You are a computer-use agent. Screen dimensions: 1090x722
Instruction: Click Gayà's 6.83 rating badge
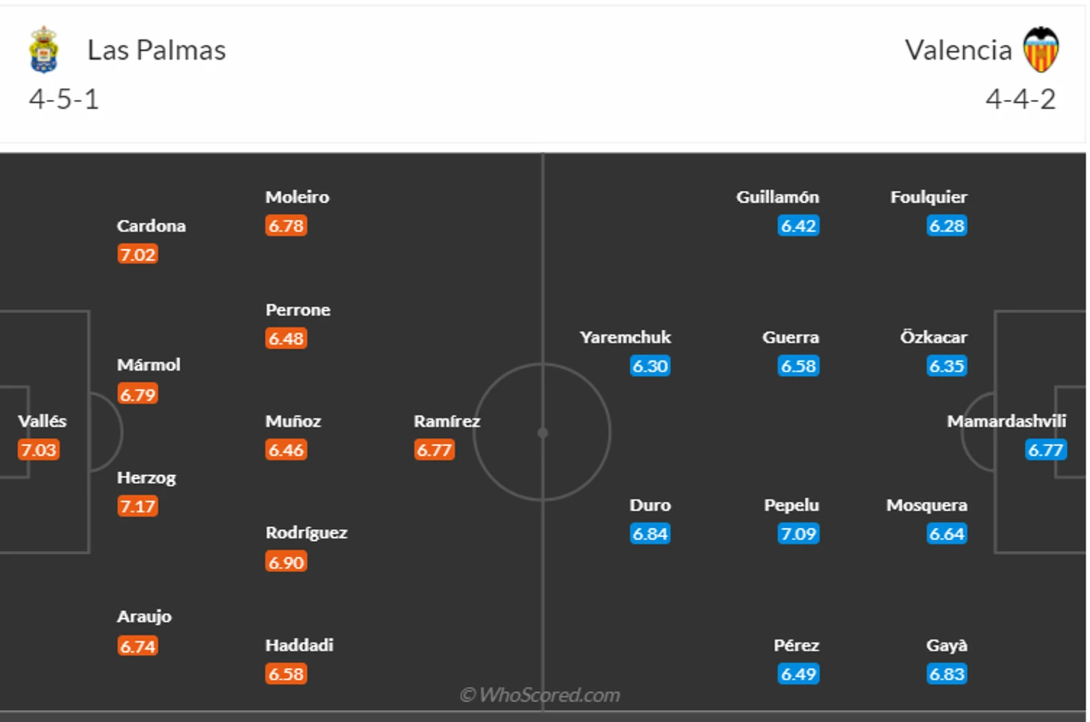pyautogui.click(x=947, y=674)
